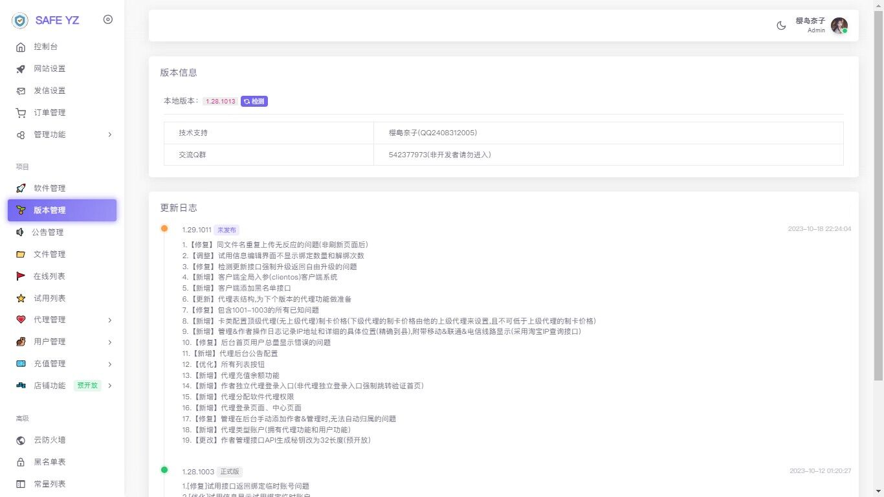
Task: Open the admin user avatar menu
Action: [839, 25]
